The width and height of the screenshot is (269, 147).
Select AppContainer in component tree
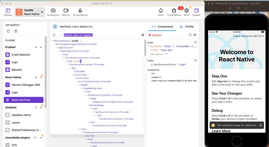(66, 48)
